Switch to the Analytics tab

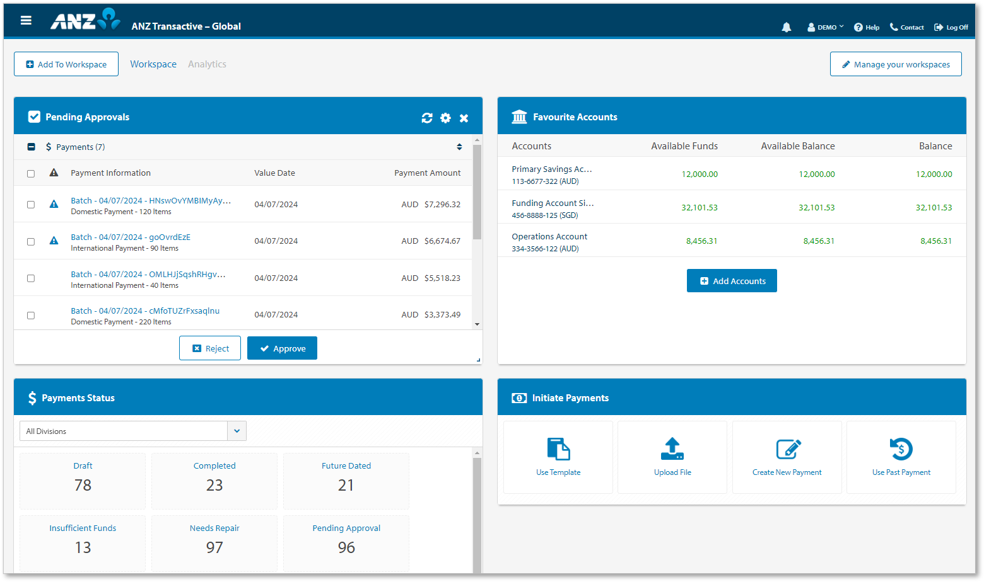pyautogui.click(x=207, y=64)
